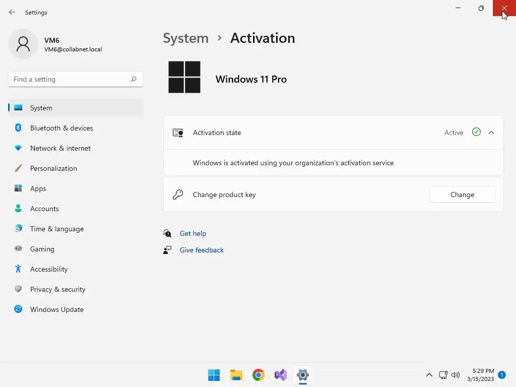
Task: Close the Settings window
Action: tap(504, 8)
